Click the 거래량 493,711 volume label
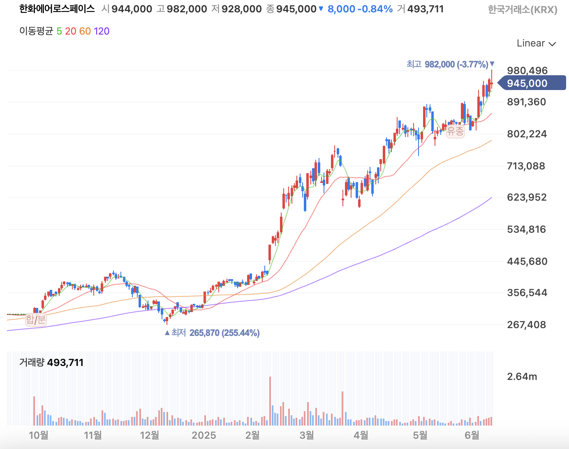 click(x=51, y=362)
